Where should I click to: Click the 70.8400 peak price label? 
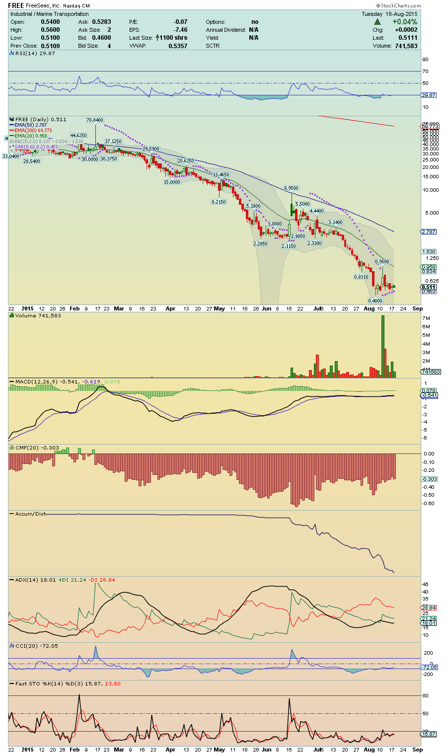coord(94,120)
